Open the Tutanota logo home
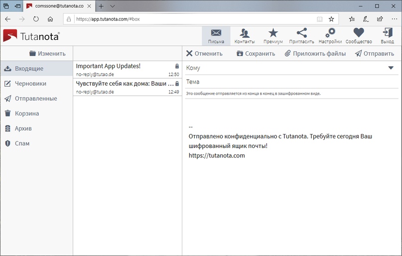 (31, 36)
